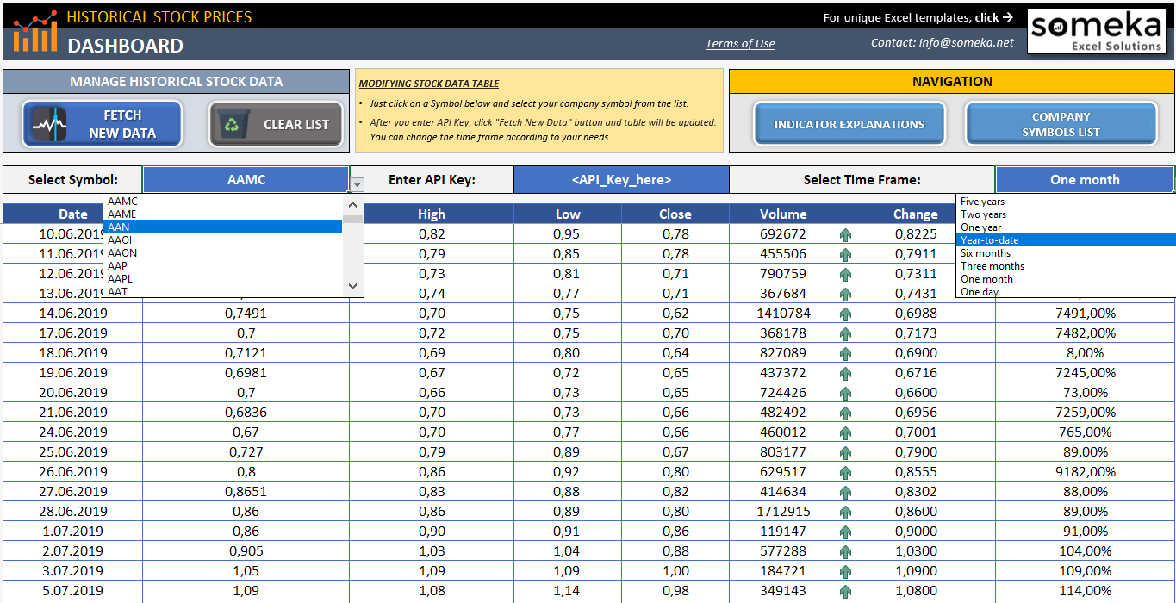Click green up arrow in 21.06.2019 row

(845, 413)
